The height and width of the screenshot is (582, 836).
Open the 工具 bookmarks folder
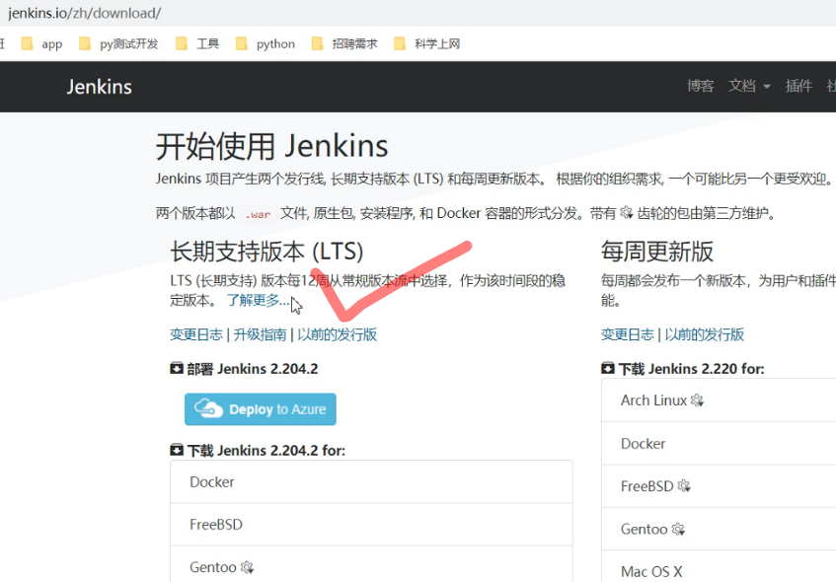[x=197, y=43]
